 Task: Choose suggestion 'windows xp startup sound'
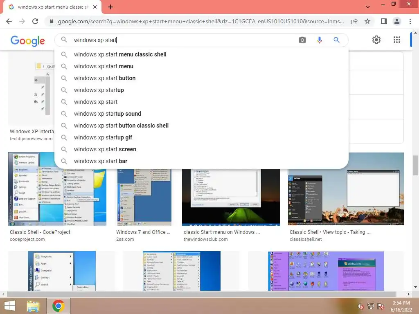(x=201, y=114)
